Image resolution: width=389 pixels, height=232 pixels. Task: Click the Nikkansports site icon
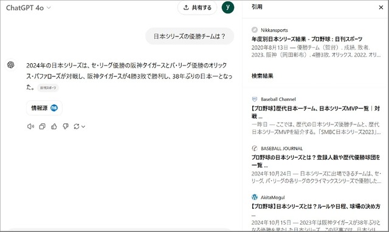click(x=255, y=30)
